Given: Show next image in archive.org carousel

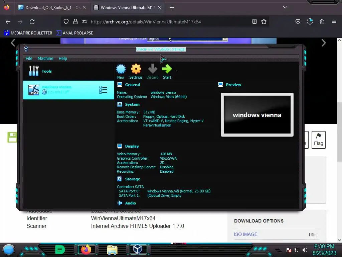Looking at the screenshot, I should pos(323,43).
